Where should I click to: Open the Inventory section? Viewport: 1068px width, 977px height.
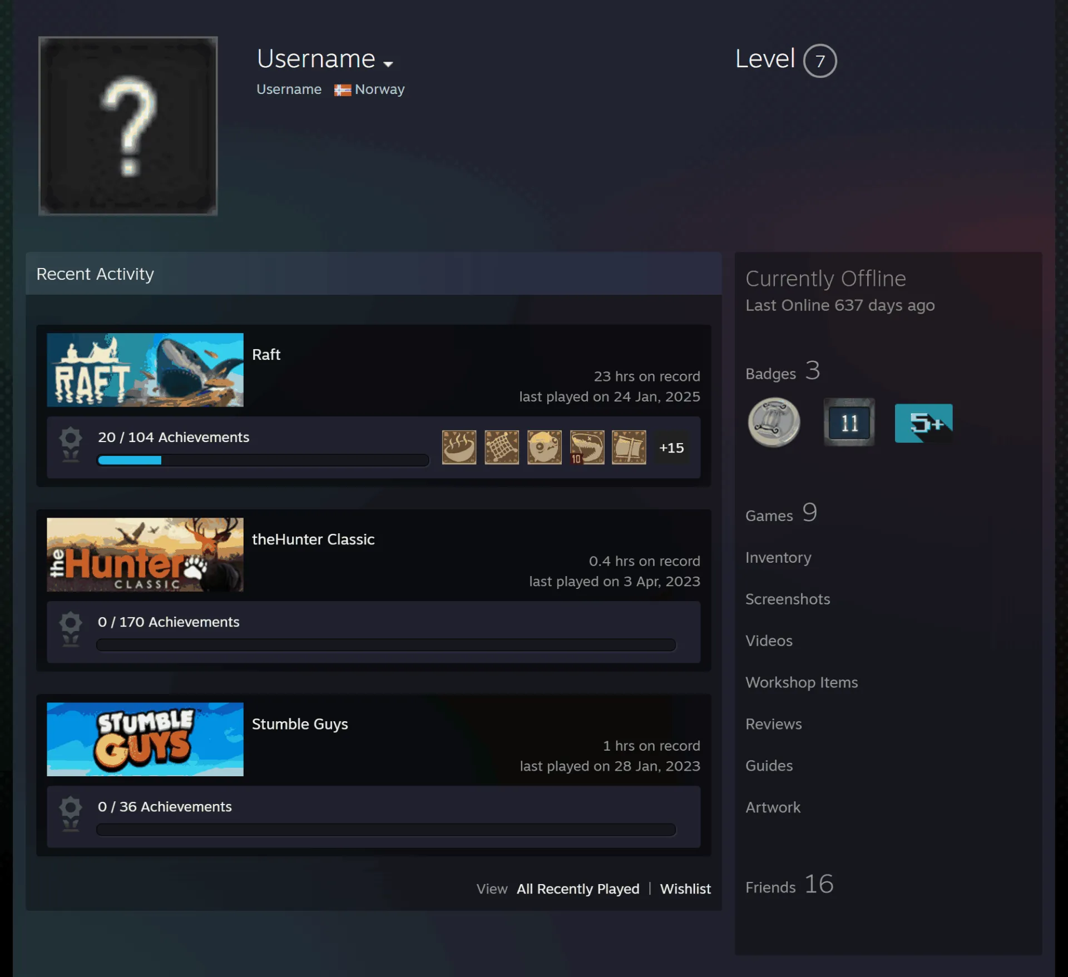pos(778,558)
